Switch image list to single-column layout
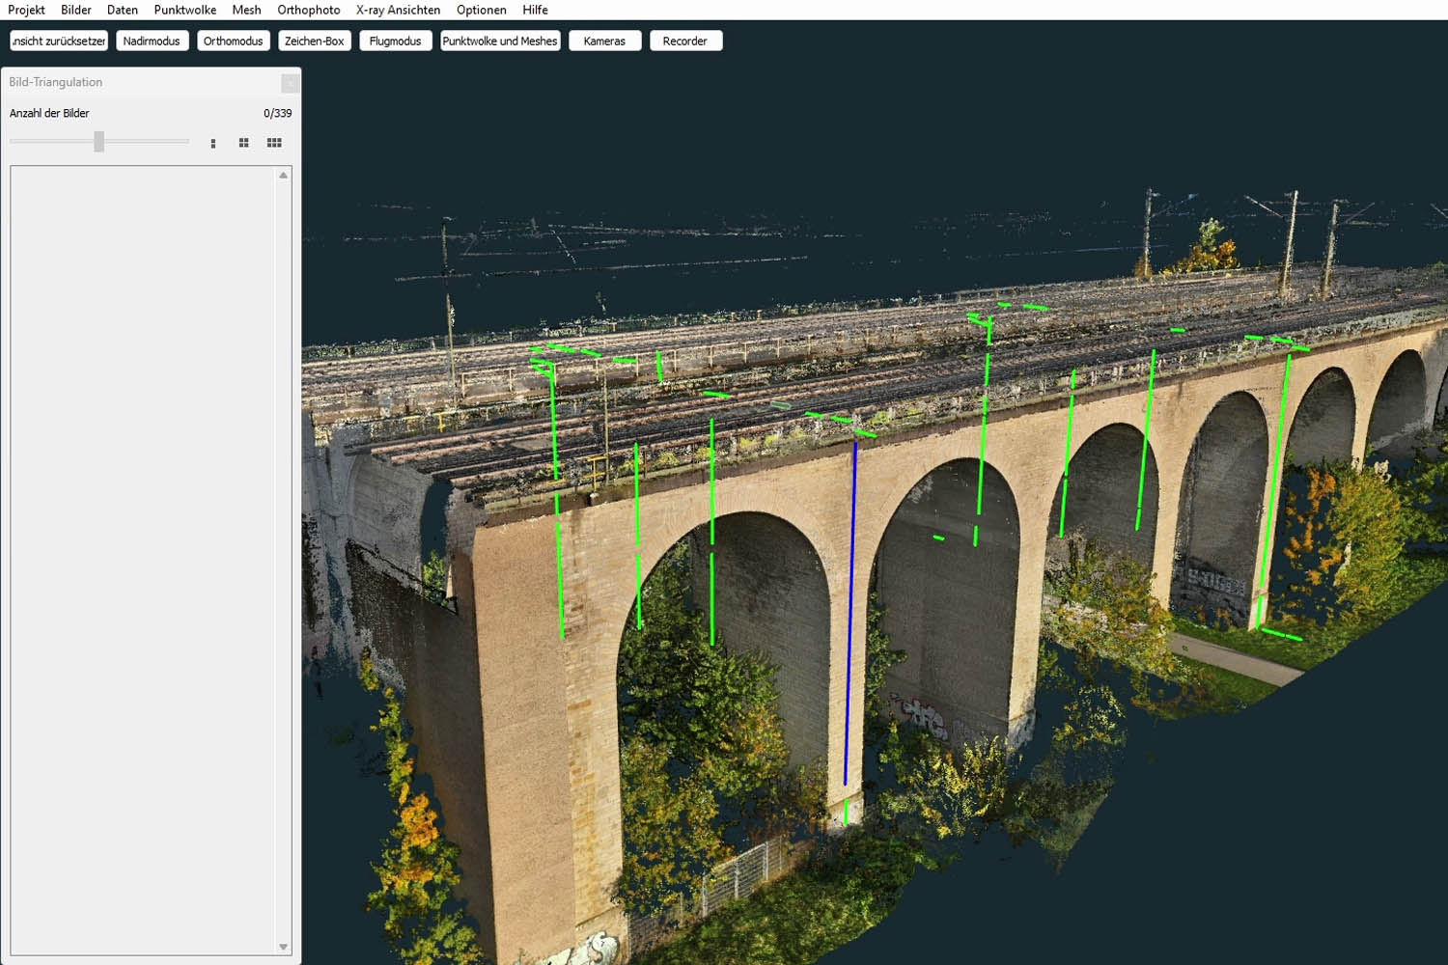This screenshot has height=965, width=1448. coord(213,143)
